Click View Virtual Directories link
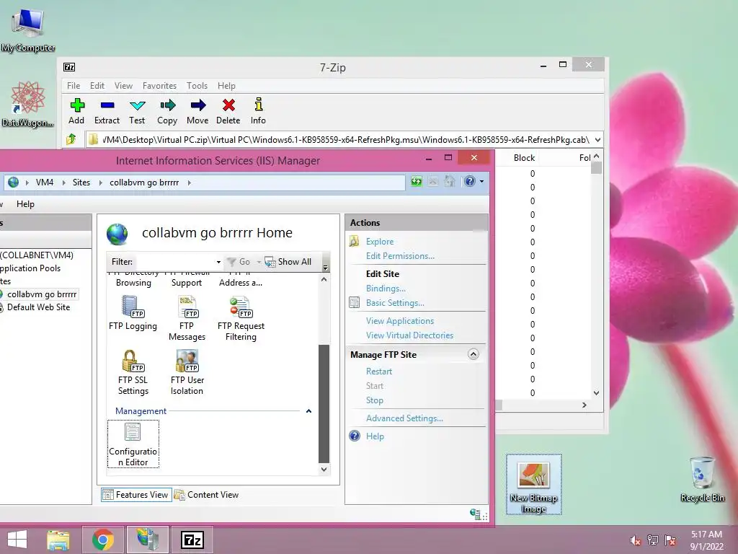 coord(409,335)
